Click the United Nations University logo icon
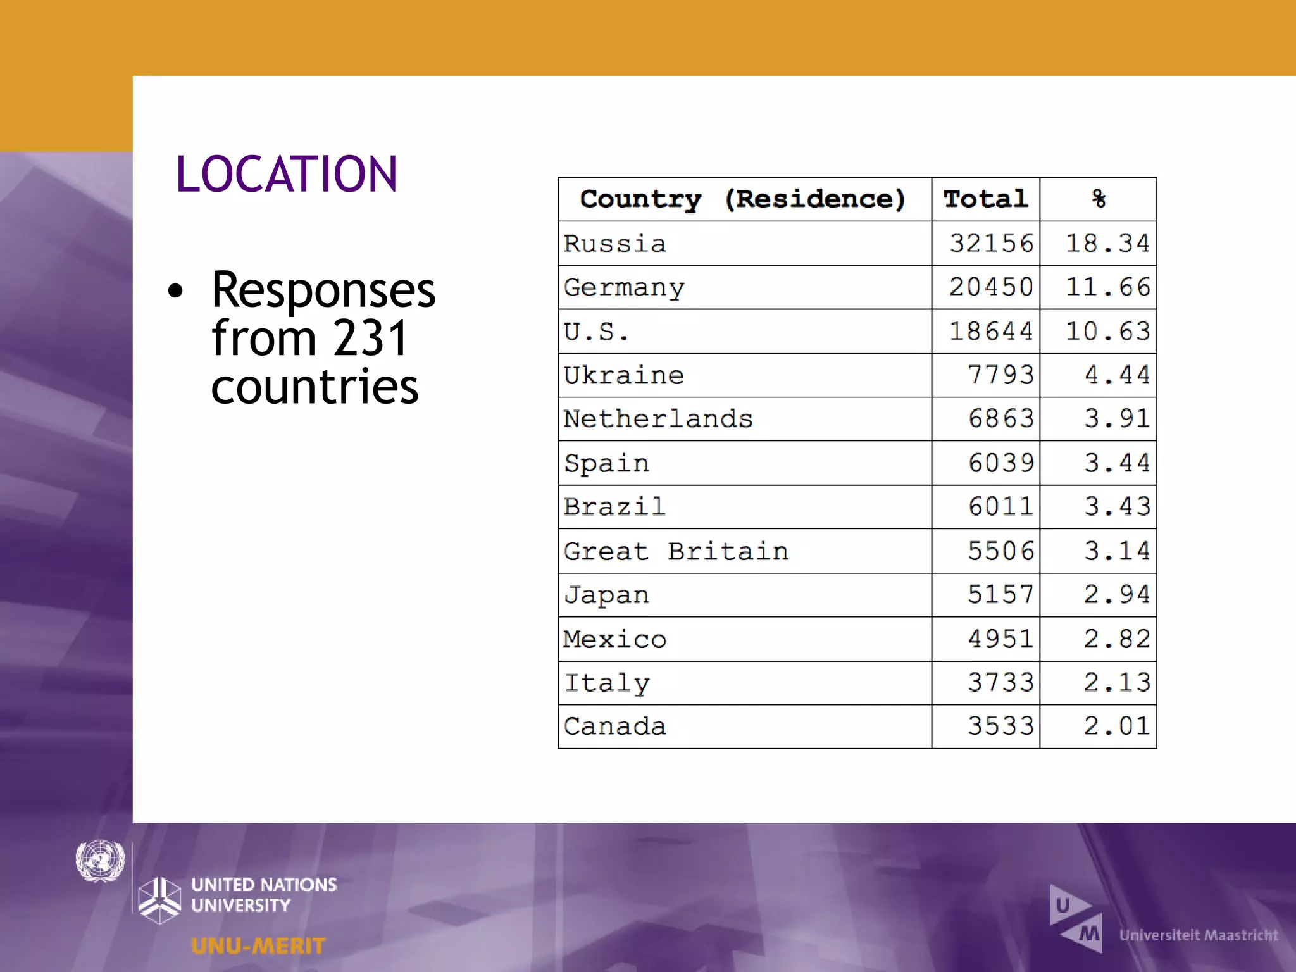This screenshot has height=972, width=1296. click(159, 900)
